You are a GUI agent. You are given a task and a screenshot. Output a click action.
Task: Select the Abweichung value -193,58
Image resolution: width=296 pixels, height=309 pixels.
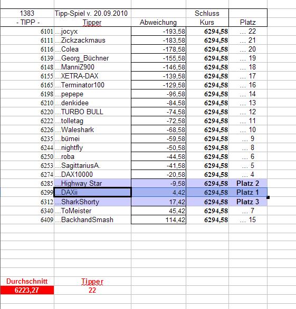click(159, 31)
